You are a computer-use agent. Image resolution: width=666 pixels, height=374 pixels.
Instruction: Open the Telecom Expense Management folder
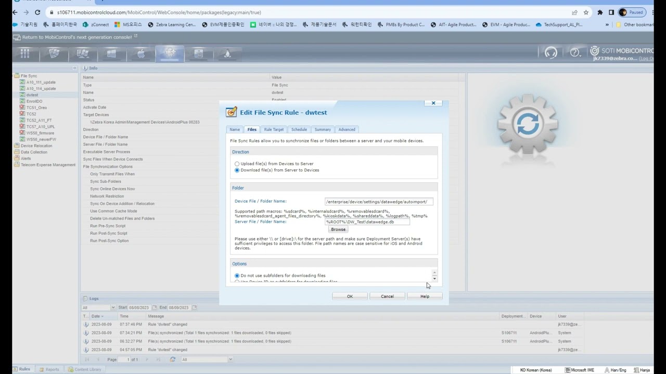click(48, 165)
